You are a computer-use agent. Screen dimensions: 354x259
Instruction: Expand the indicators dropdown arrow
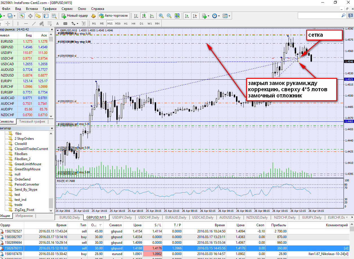coord(208,16)
